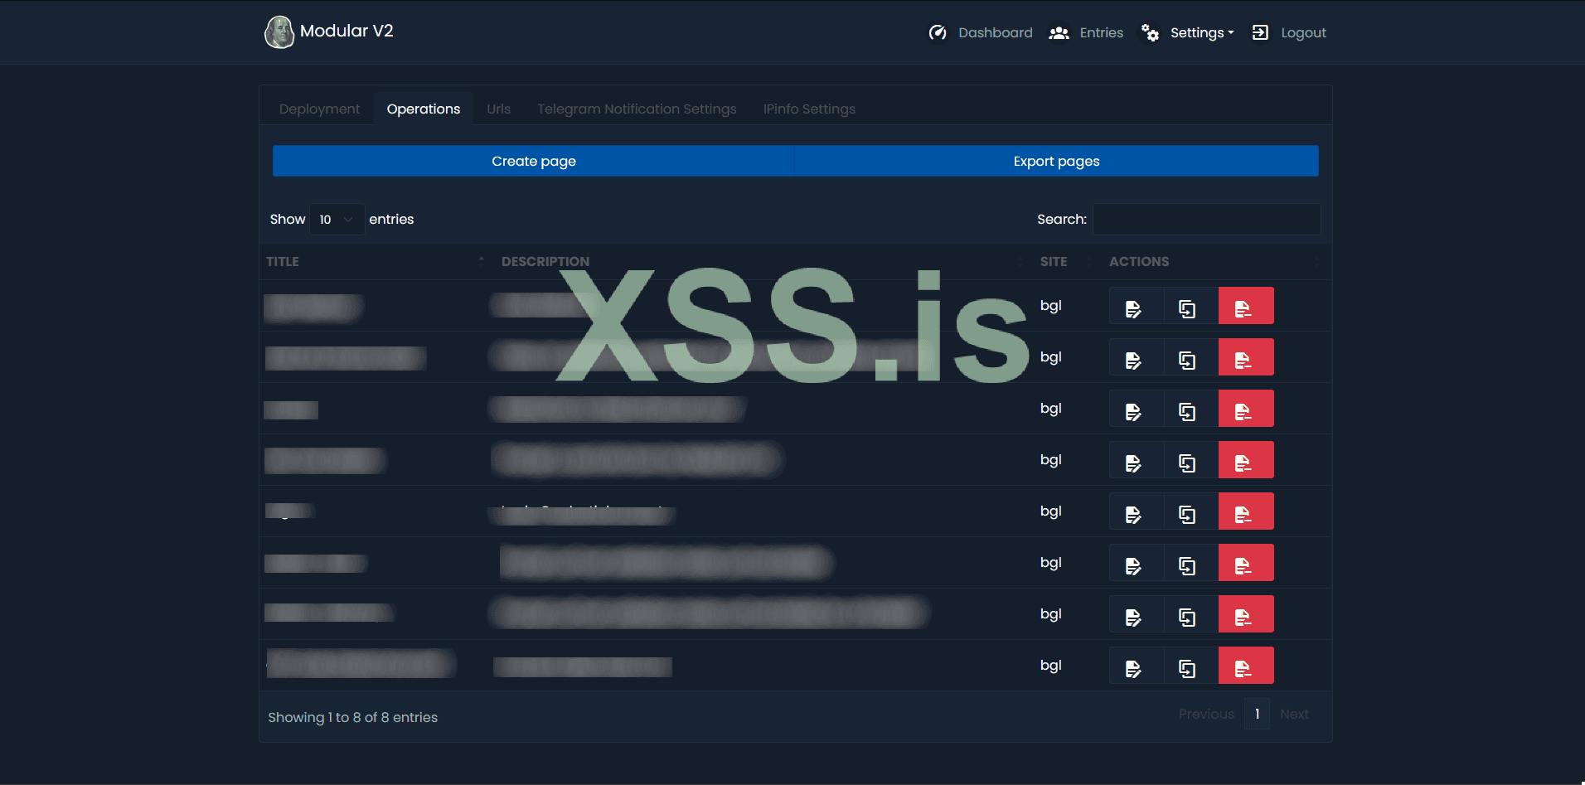
Task: Go to the Entries page
Action: 1086,32
